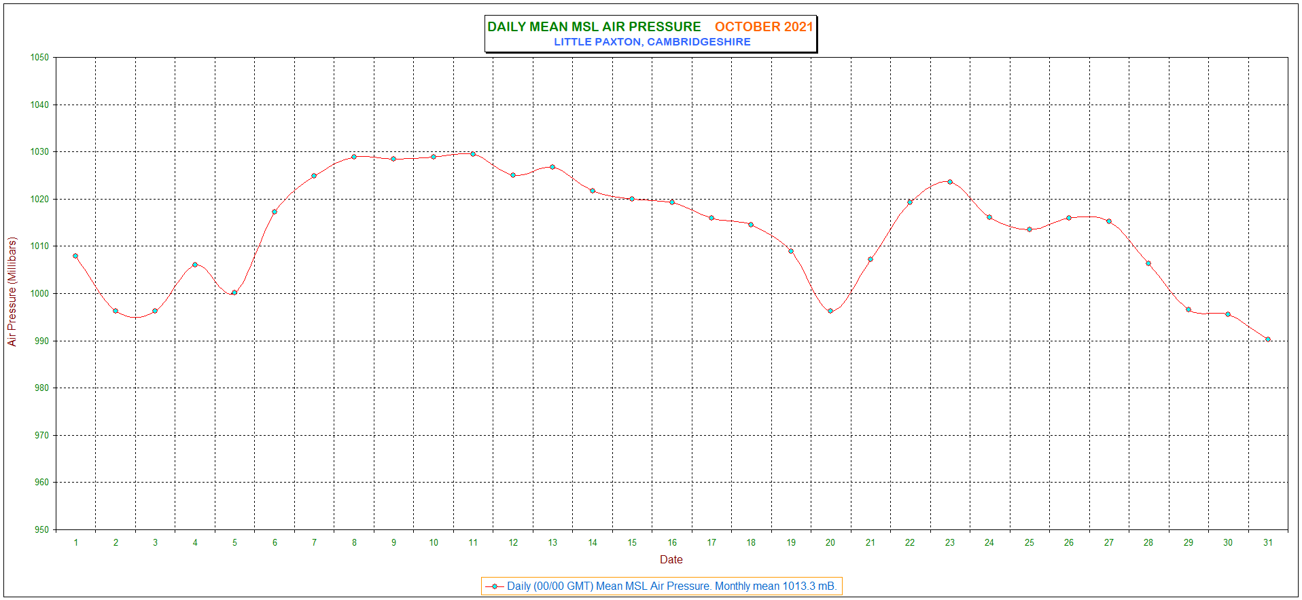Select the data point for date 25
This screenshot has width=1302, height=600.
1030,229
